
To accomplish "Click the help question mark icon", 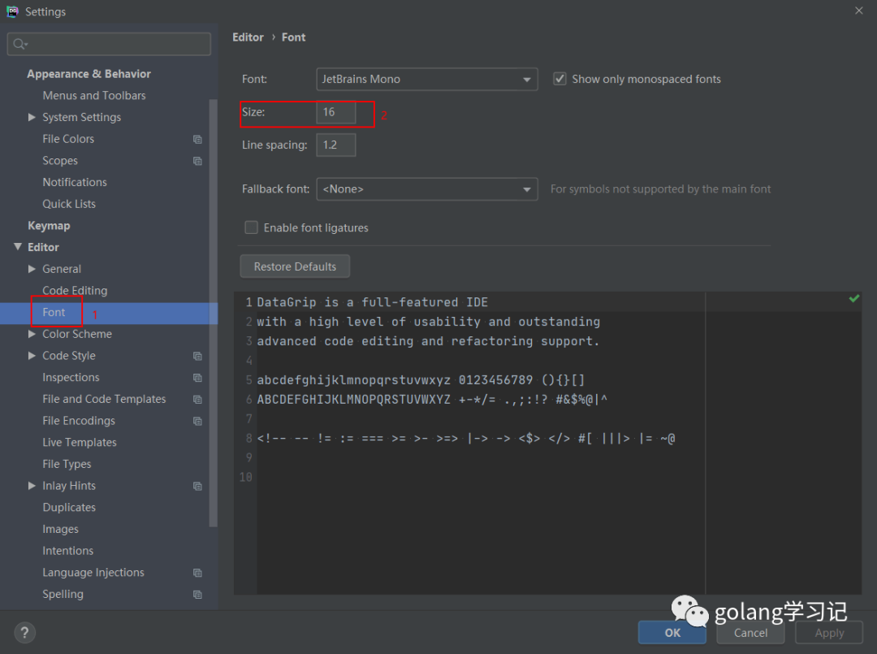I will [x=24, y=633].
